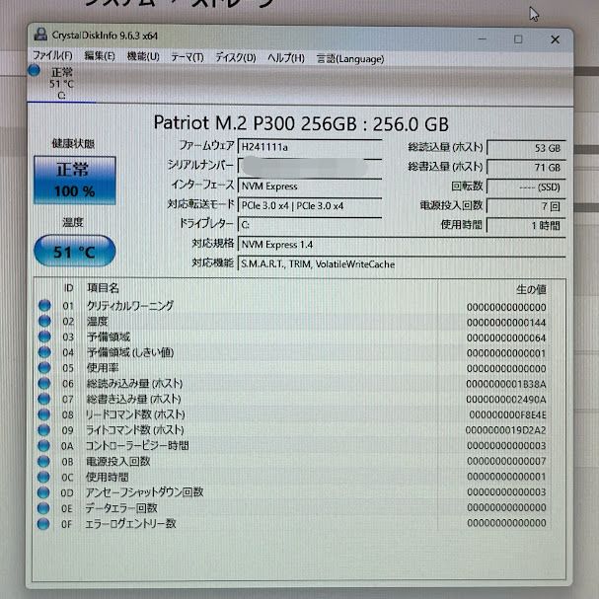599x599 pixels.
Task: Select the 予備領域 (しきい値) row text
Action: pos(130,352)
